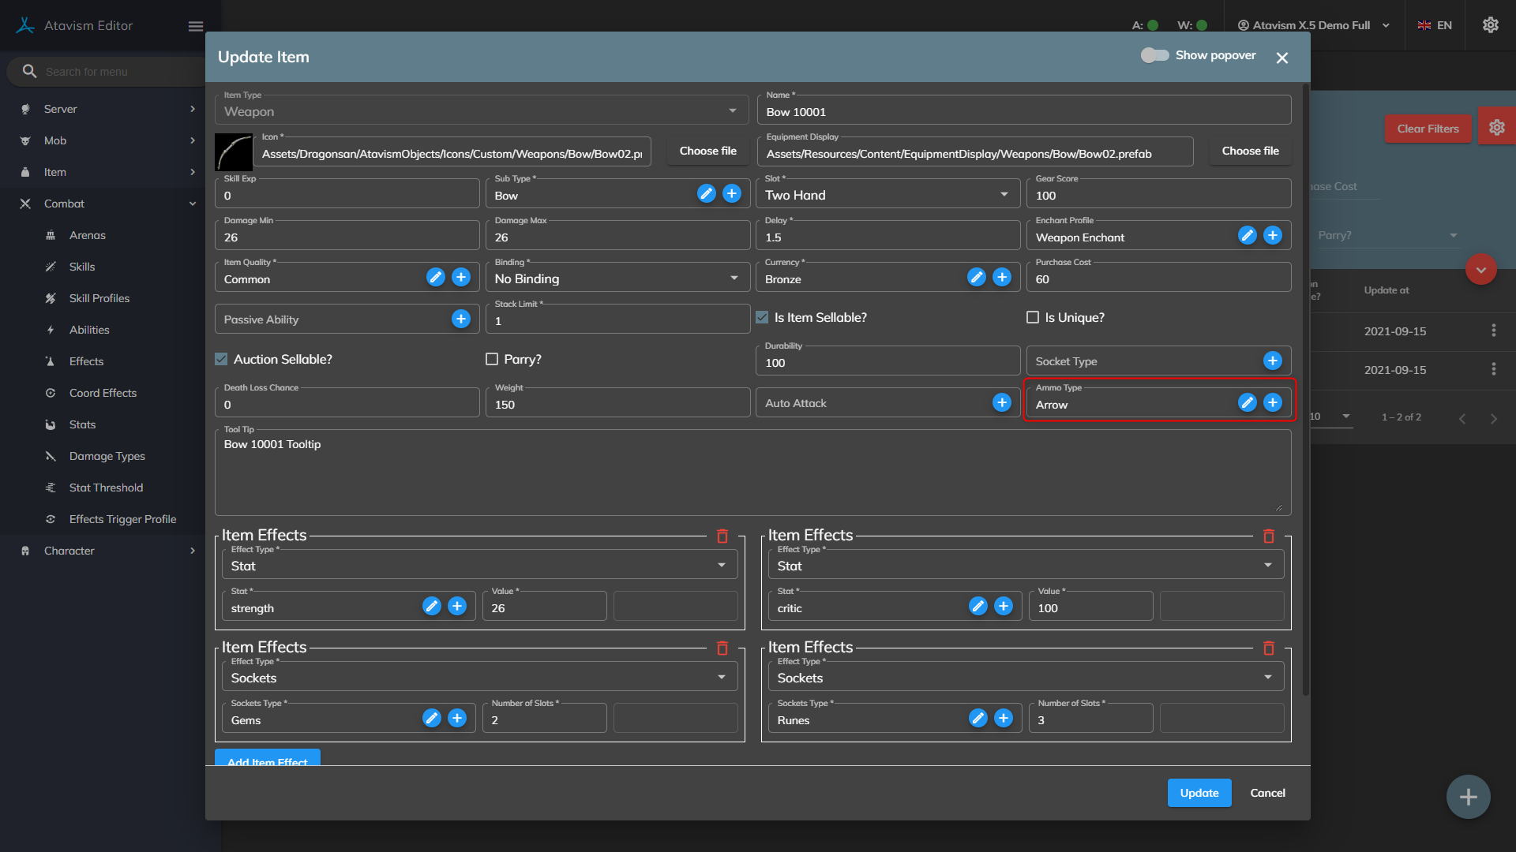Edit the Bronze currency entry

976,278
